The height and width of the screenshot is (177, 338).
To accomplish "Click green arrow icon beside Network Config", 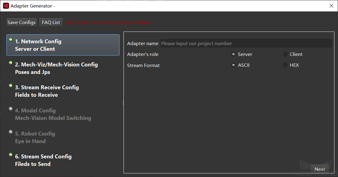I will point(11,39).
